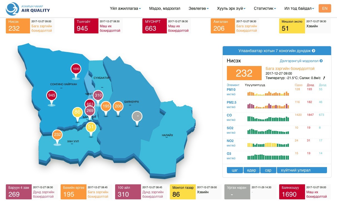Click the 232 pin near Хан Уул
The width and height of the screenshot is (337, 208).
pyautogui.click(x=57, y=135)
